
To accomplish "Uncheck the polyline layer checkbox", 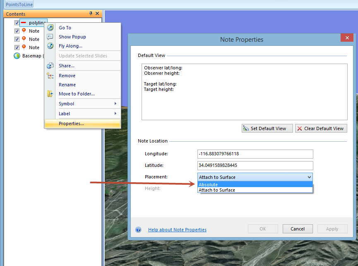I will tap(17, 23).
